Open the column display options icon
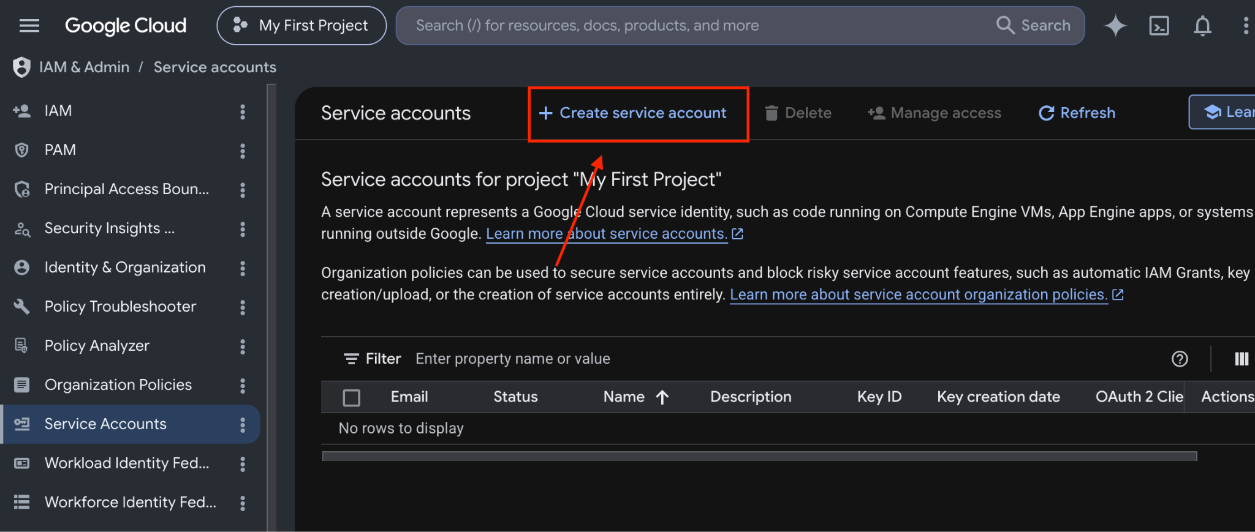Screen dimensions: 1255x532 (x=1242, y=359)
